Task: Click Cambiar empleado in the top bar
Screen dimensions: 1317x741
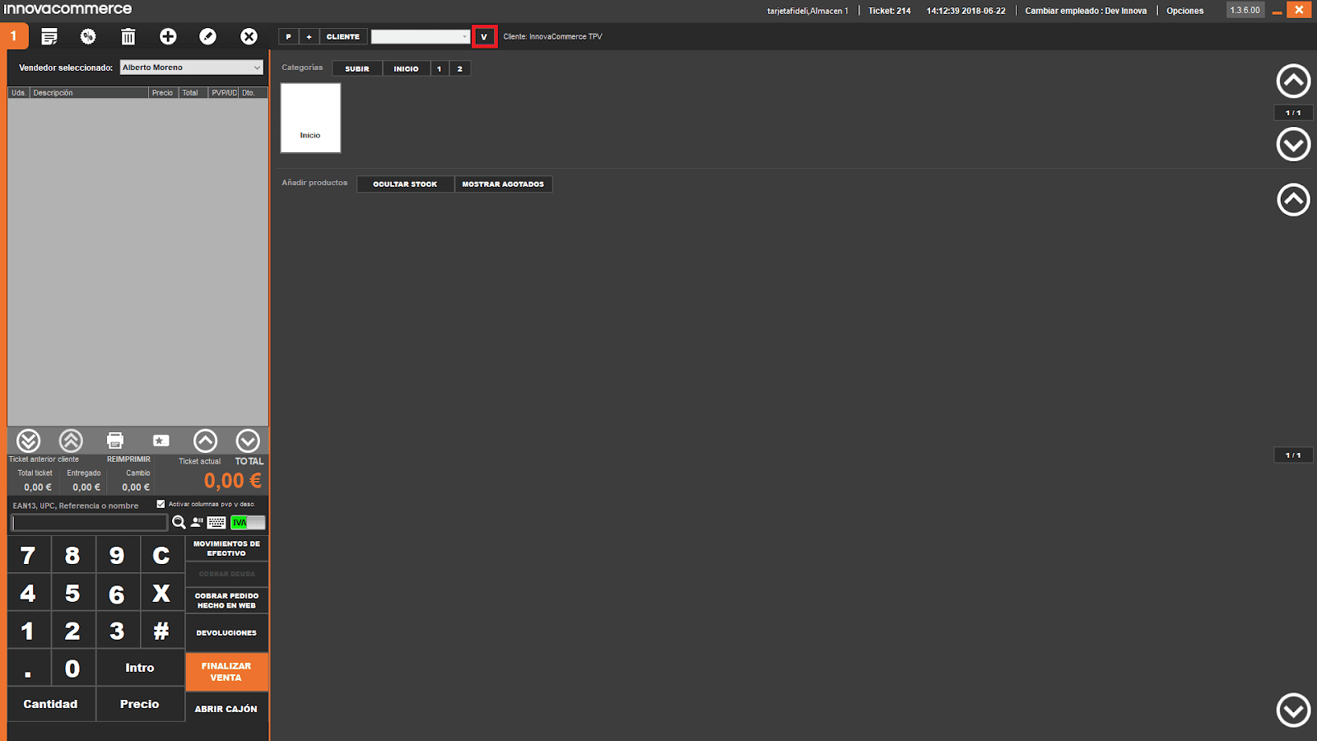Action: click(x=1085, y=11)
